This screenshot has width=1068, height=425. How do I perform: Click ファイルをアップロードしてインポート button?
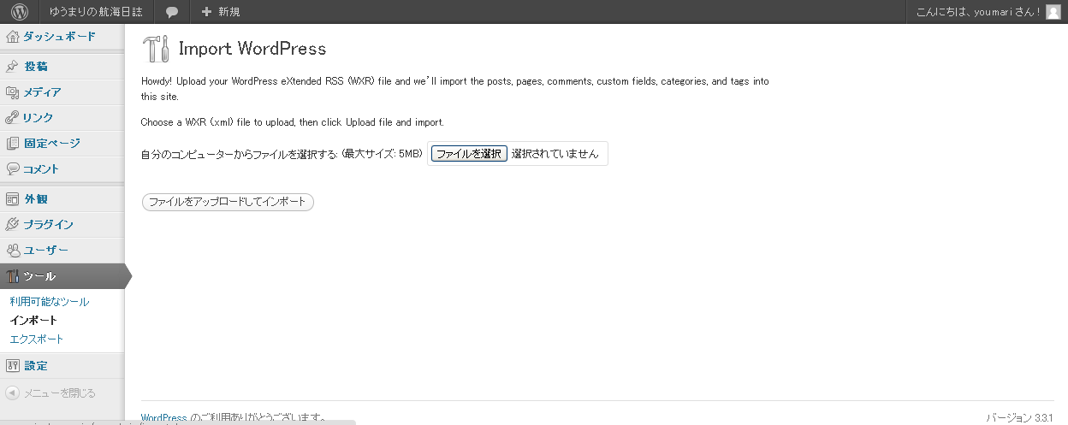point(228,203)
